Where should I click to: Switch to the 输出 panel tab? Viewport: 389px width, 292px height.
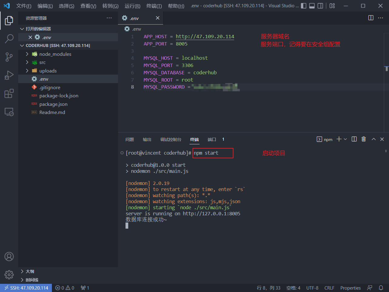pyautogui.click(x=147, y=139)
